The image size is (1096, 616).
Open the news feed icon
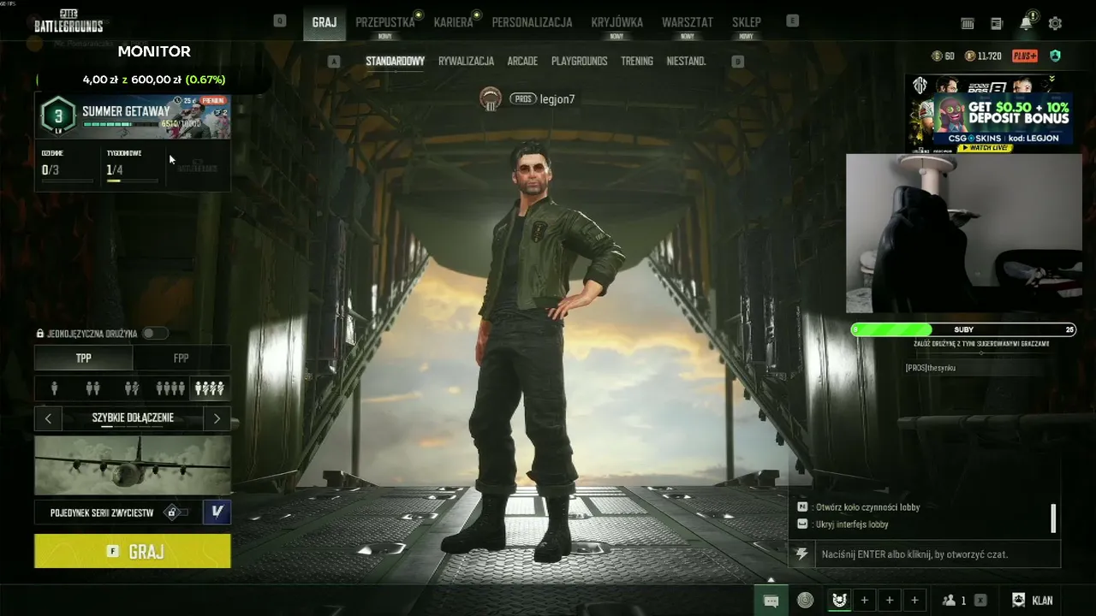click(x=997, y=23)
